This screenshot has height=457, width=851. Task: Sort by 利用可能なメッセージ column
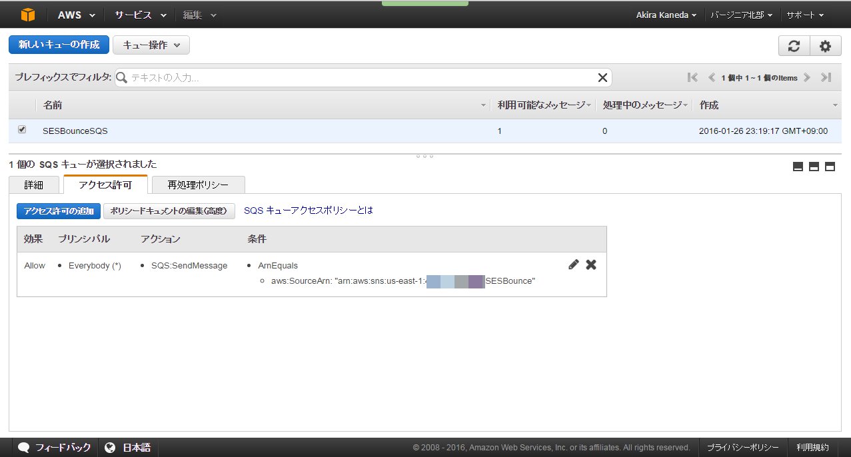541,105
